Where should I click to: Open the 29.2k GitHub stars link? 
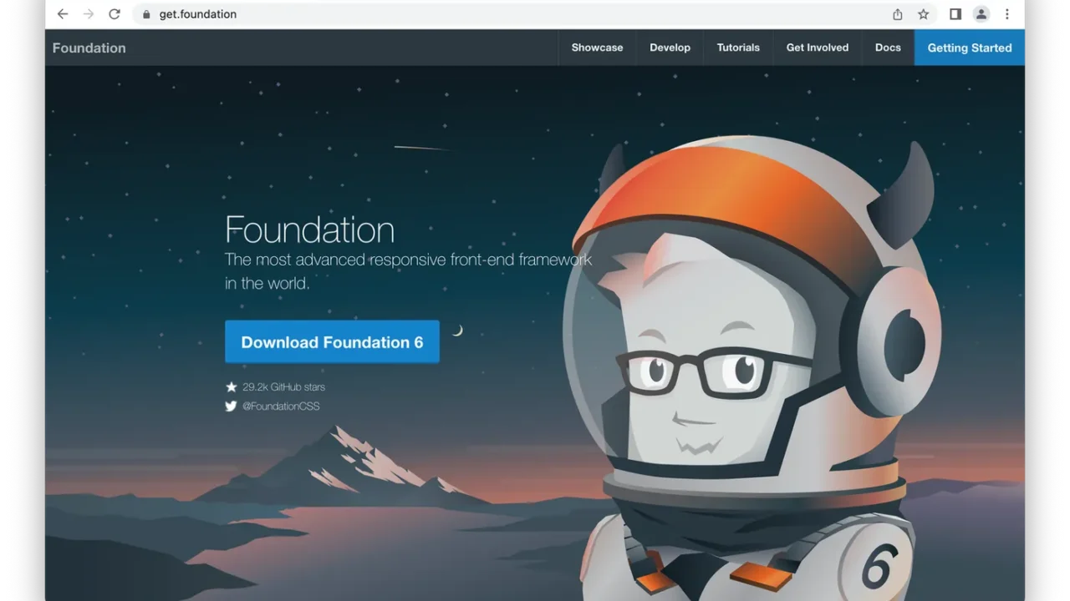(283, 387)
